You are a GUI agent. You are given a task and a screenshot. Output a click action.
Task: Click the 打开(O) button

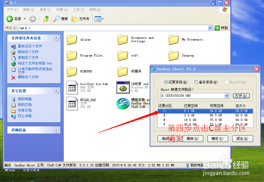(x=241, y=96)
